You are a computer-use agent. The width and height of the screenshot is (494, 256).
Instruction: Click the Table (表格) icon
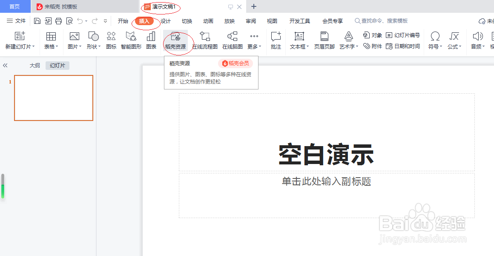point(51,36)
